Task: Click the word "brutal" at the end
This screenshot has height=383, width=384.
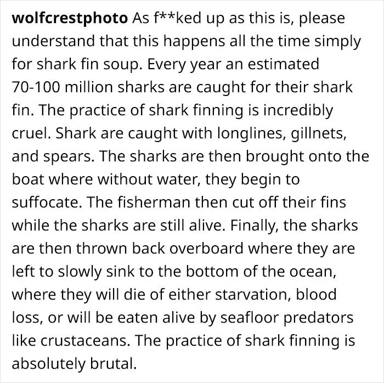Action: [111, 363]
